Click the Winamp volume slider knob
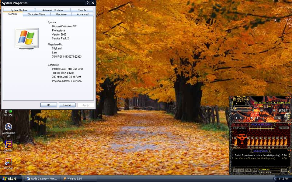 pos(261,110)
